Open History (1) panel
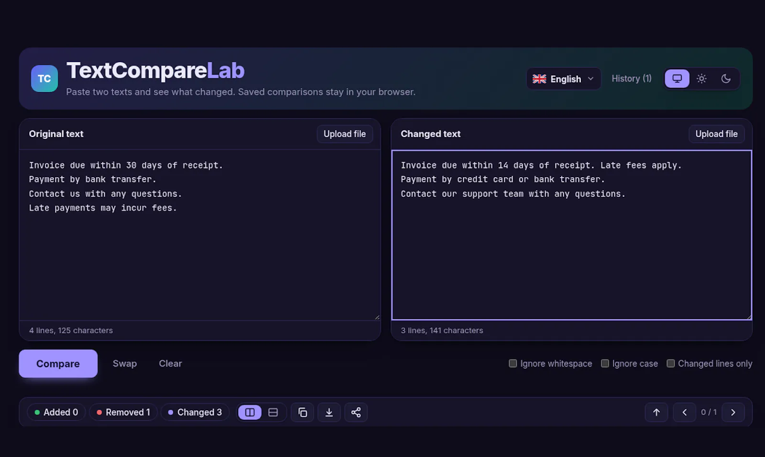 pos(632,78)
